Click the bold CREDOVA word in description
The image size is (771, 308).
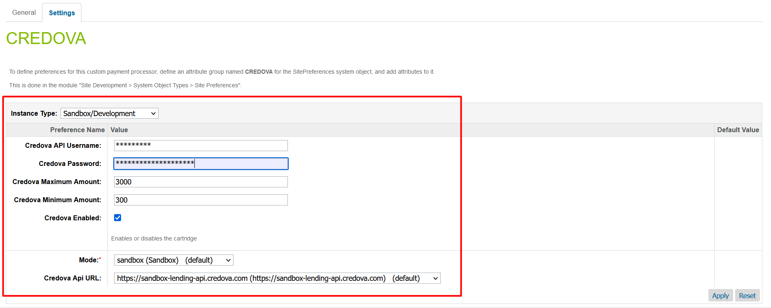(259, 72)
